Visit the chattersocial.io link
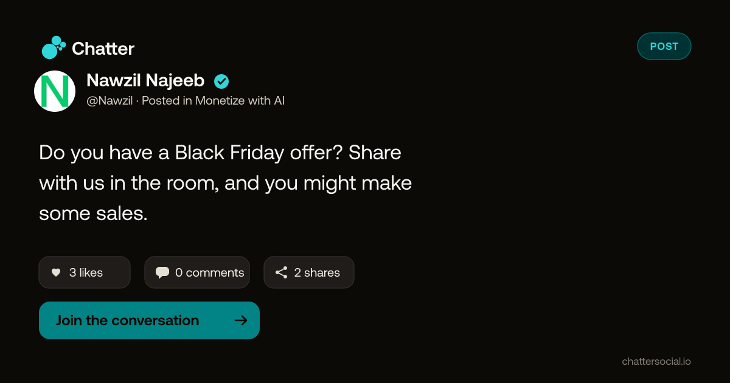Screen dimensions: 730x383 (656, 361)
